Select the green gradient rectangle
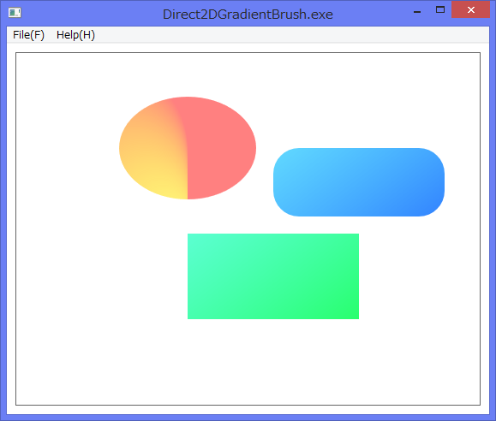The image size is (496, 421). tap(273, 276)
